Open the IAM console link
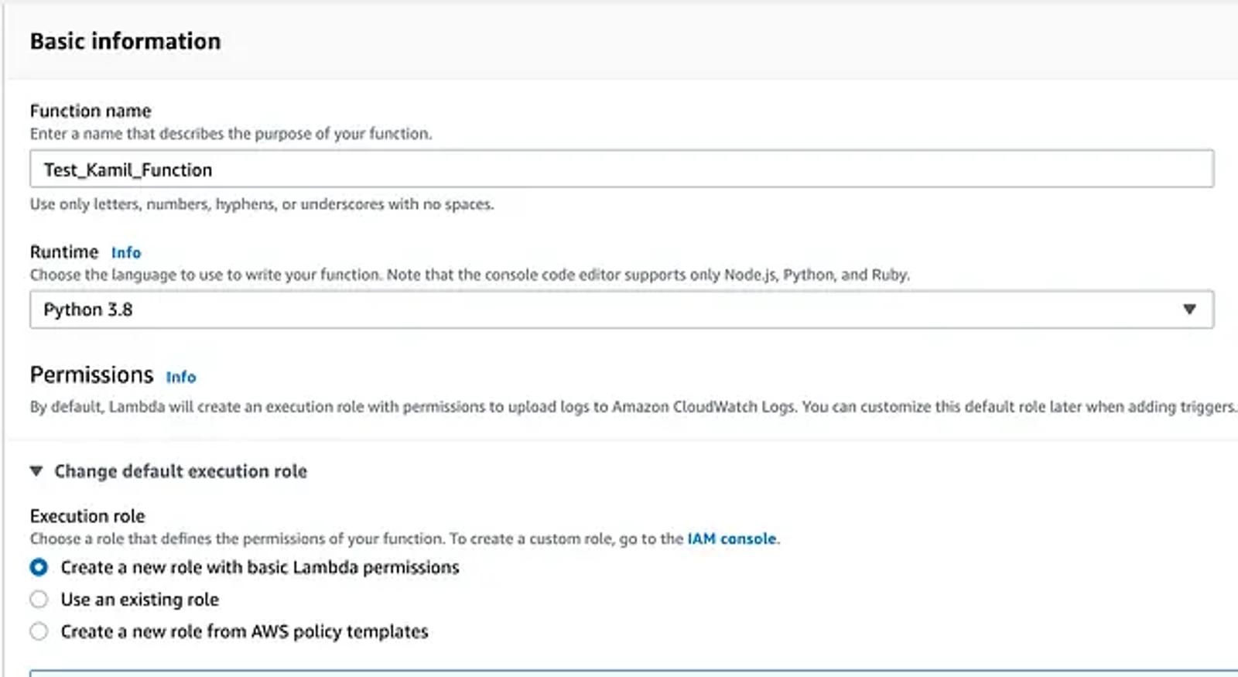Image resolution: width=1238 pixels, height=677 pixels. (x=731, y=539)
